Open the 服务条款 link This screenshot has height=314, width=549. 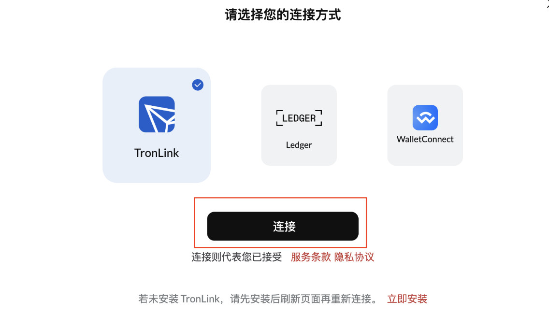[x=311, y=257]
